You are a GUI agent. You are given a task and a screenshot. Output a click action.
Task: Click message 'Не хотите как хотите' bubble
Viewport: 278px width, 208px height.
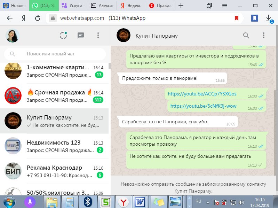[x=196, y=160]
